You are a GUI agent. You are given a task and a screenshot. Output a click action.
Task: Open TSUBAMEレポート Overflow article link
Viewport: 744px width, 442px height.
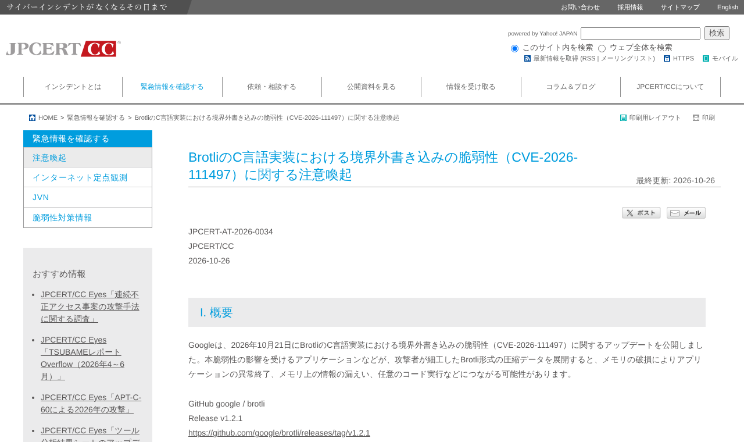pos(83,358)
